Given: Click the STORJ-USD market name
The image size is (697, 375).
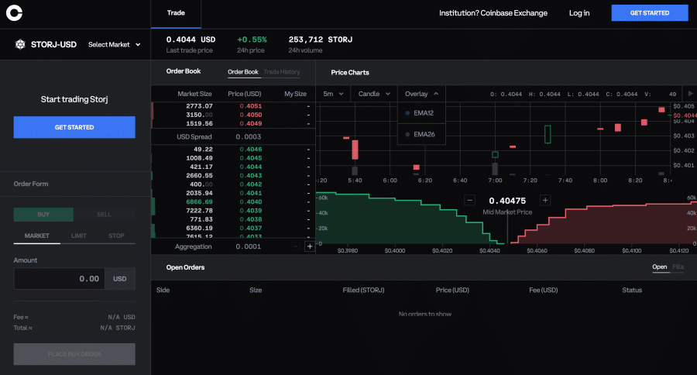Looking at the screenshot, I should [x=53, y=44].
